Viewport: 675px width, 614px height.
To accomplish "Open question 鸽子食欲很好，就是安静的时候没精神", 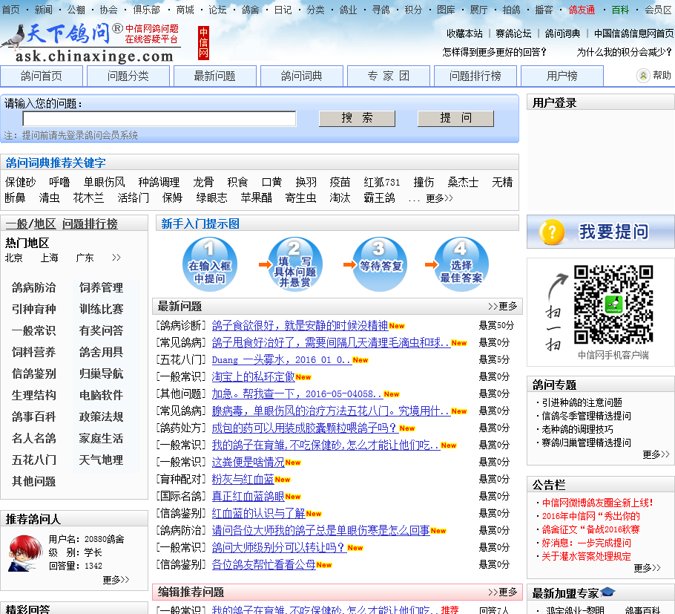I will point(300,325).
